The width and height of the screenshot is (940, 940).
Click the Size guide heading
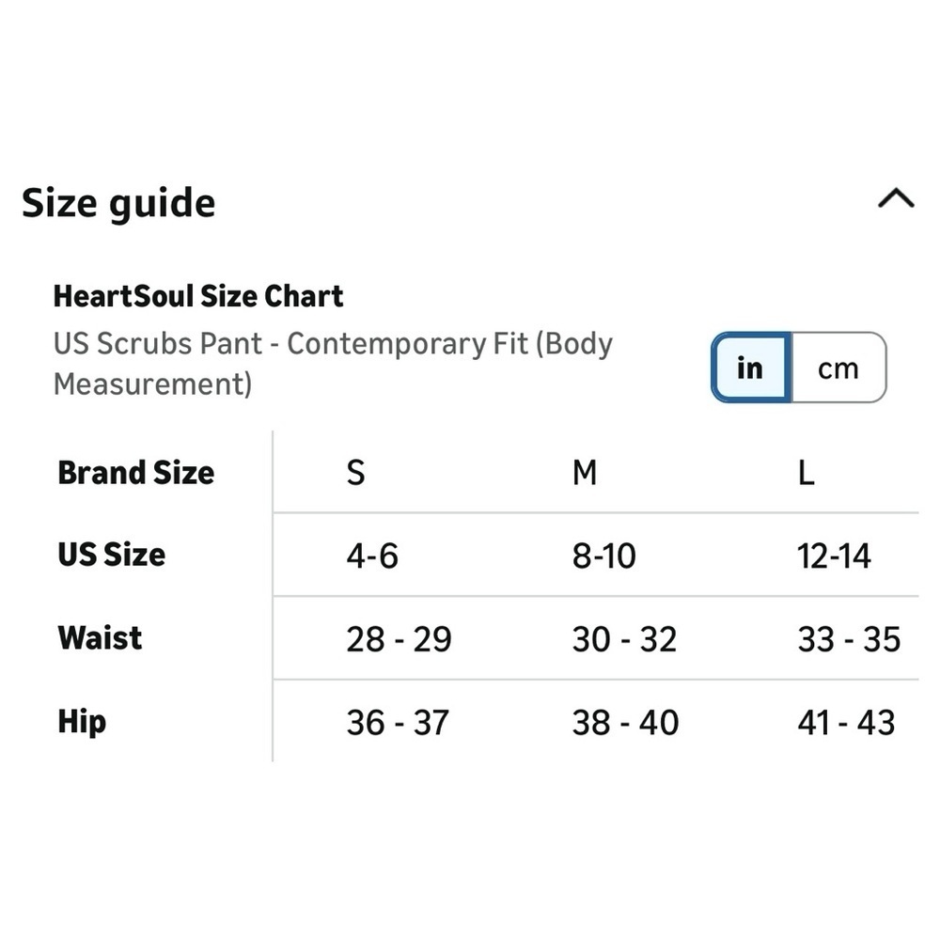pos(118,203)
